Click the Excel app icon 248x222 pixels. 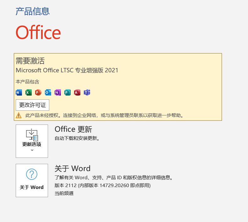tap(29, 92)
